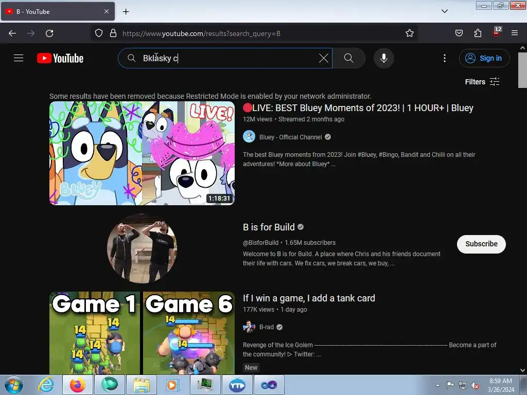527x395 pixels.
Task: Click the Sign in button
Action: [x=484, y=58]
